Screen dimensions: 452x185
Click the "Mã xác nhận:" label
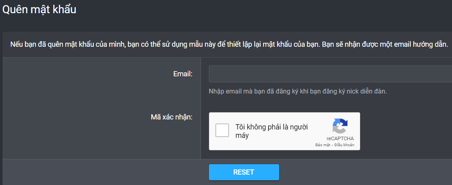[x=172, y=117]
